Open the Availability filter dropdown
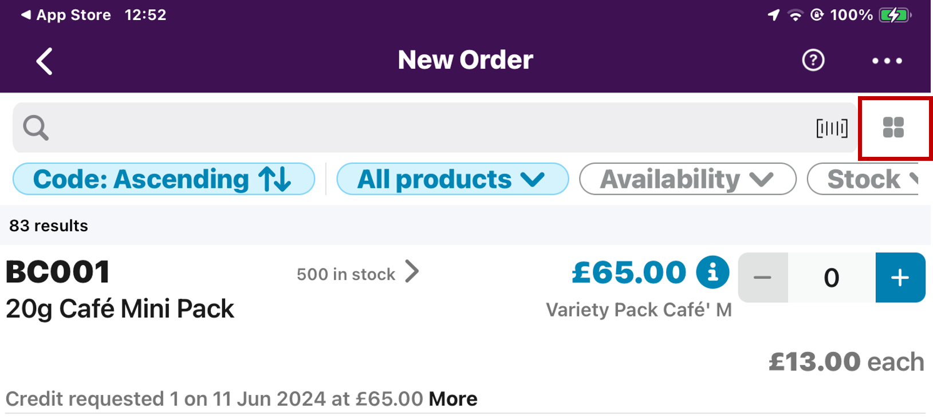This screenshot has height=419, width=933. [687, 179]
